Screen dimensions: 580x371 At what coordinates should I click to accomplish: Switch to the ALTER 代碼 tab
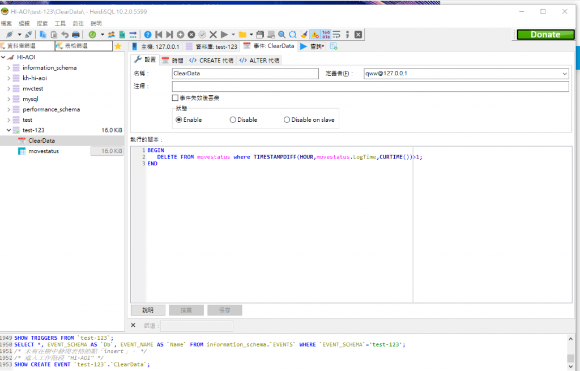[259, 60]
